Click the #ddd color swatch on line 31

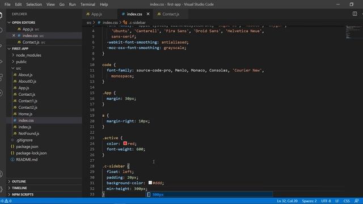coord(150,182)
